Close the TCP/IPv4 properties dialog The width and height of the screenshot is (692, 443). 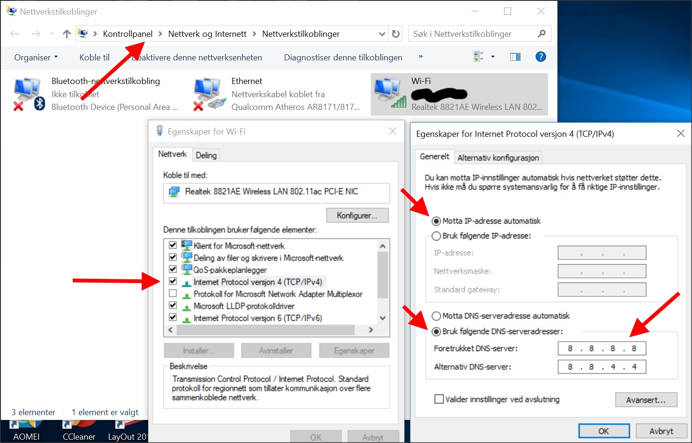coord(681,134)
